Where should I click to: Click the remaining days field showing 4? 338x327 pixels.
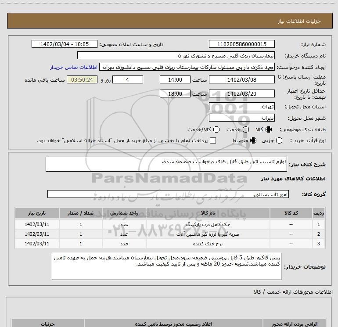128,80
